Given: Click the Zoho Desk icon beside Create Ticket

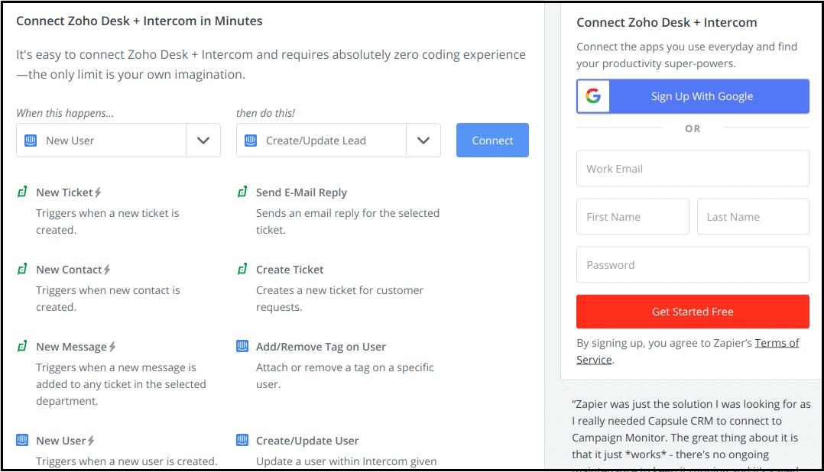Looking at the screenshot, I should click(x=242, y=270).
